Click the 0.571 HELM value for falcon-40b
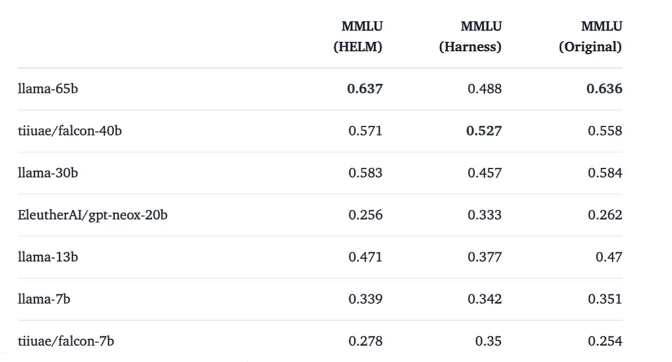This screenshot has width=672, height=362. point(365,131)
